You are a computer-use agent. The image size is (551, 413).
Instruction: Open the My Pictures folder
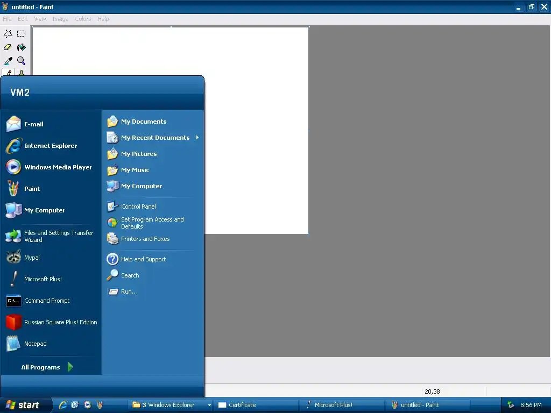153,154
